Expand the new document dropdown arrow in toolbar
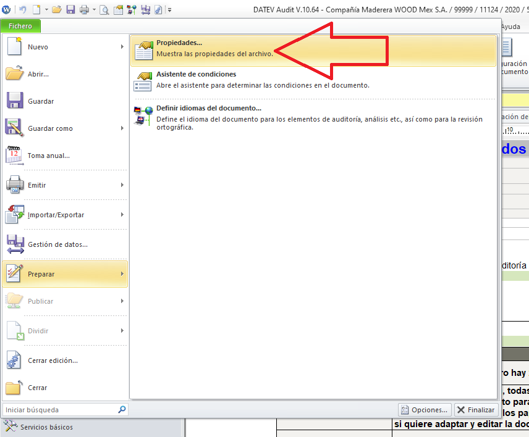 coord(46,10)
